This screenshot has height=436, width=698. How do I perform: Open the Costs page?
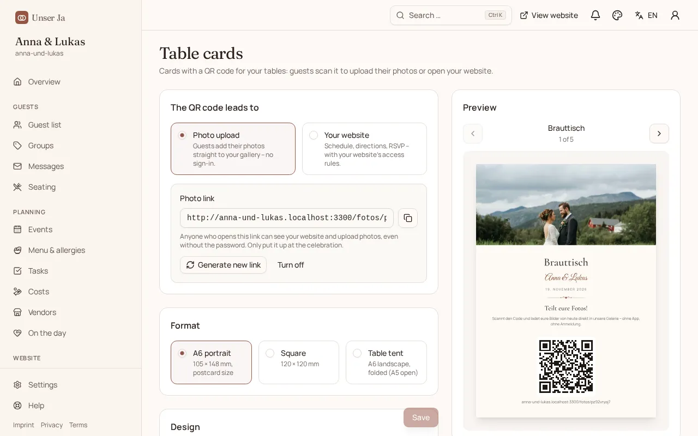pos(71,292)
